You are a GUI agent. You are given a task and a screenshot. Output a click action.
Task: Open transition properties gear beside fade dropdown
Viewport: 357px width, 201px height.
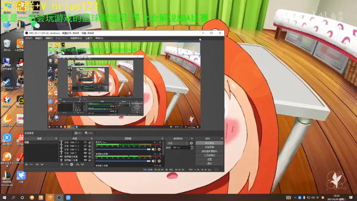click(191, 143)
